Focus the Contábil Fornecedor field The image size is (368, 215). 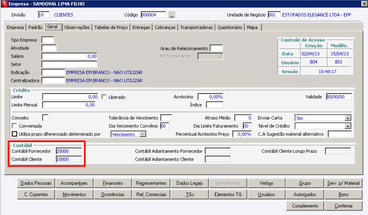(x=69, y=151)
